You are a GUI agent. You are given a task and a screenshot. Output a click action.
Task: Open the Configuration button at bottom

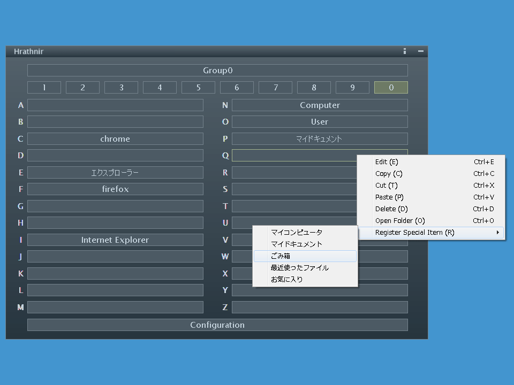[217, 325]
